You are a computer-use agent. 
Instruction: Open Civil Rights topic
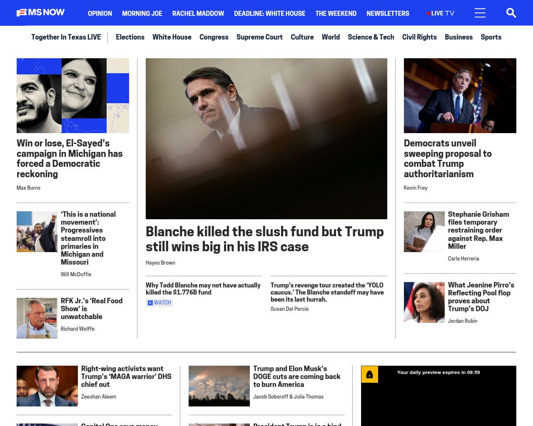coord(419,37)
